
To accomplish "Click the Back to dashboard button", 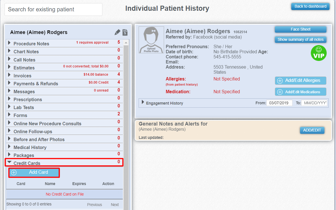I will [x=310, y=7].
